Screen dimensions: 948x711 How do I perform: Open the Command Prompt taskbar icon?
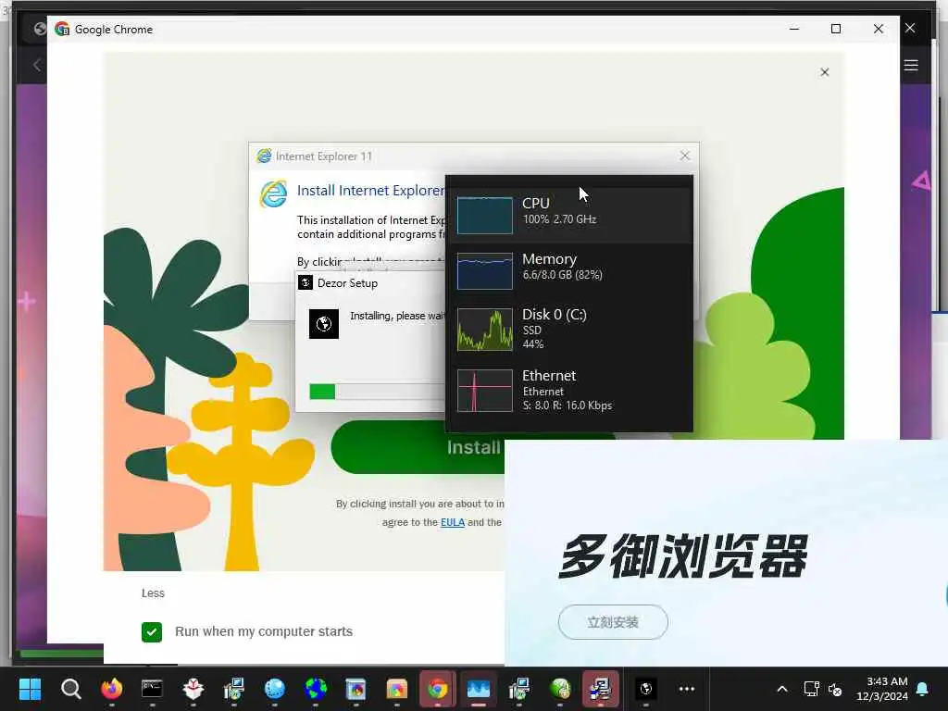click(x=153, y=689)
